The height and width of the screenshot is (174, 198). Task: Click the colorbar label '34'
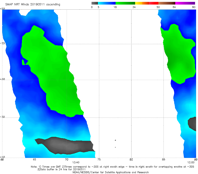tap(134, 7)
